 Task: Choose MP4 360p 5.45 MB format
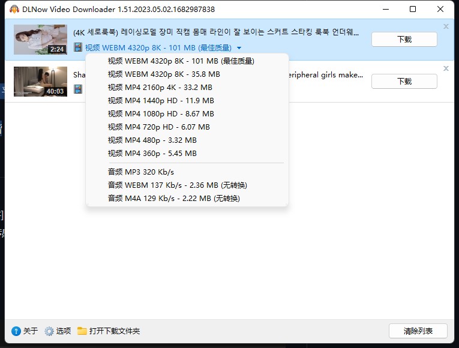187,153
